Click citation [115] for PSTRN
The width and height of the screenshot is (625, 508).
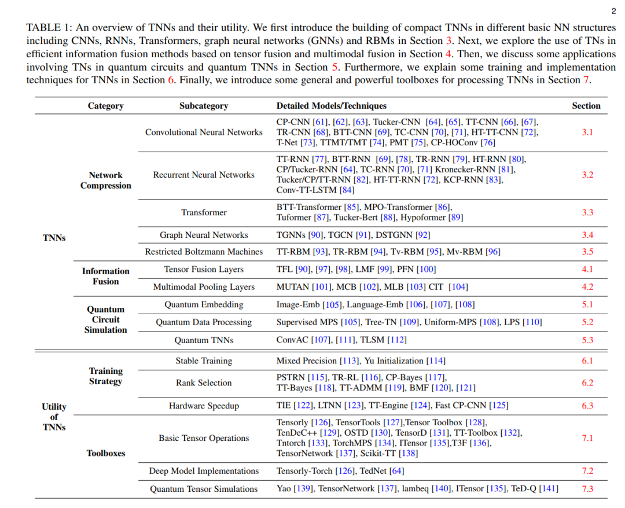(318, 378)
